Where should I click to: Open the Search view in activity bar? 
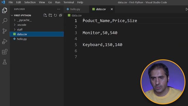point(5,21)
